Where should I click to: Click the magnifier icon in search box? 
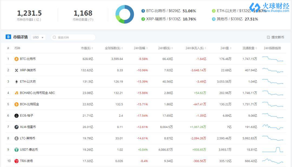(54, 37)
